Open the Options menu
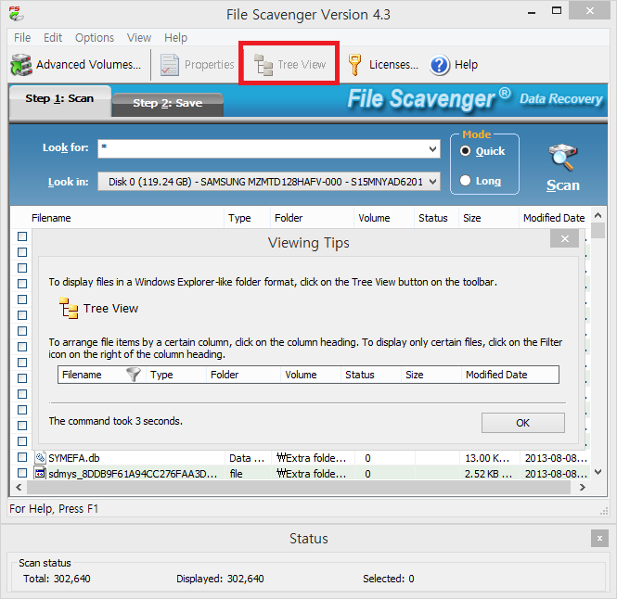 coord(95,38)
